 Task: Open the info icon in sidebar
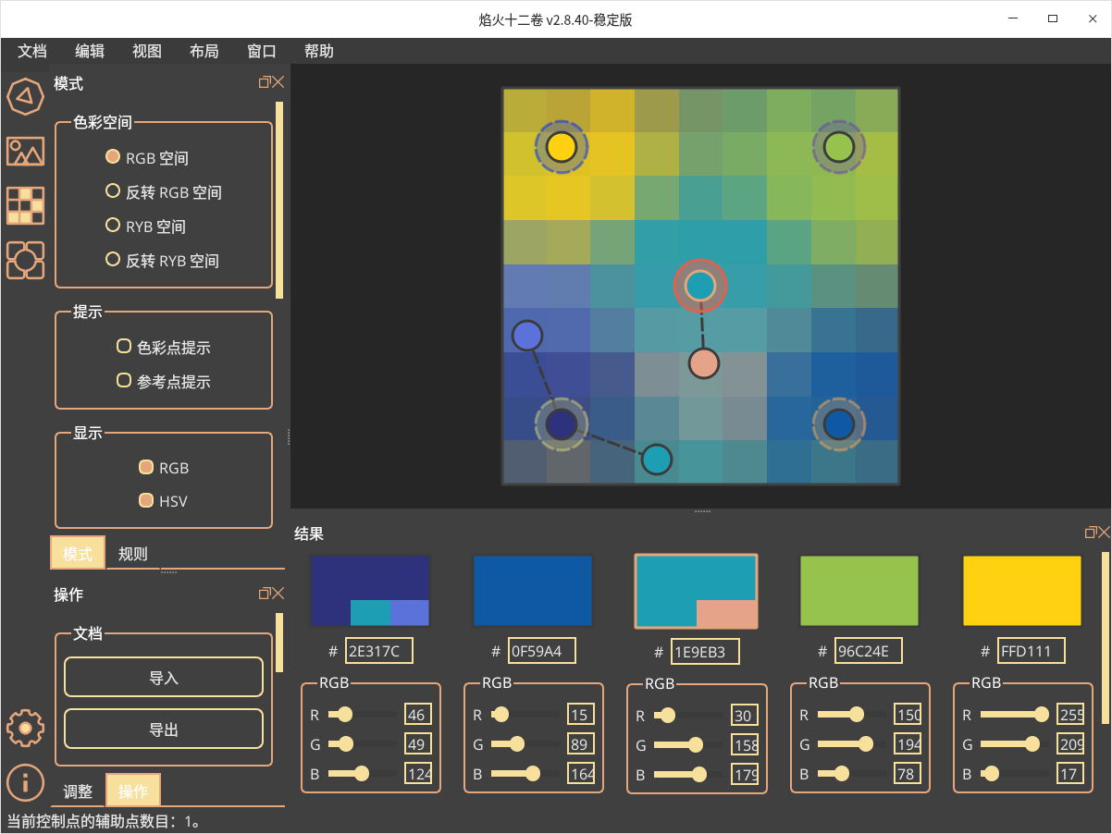[x=25, y=781]
